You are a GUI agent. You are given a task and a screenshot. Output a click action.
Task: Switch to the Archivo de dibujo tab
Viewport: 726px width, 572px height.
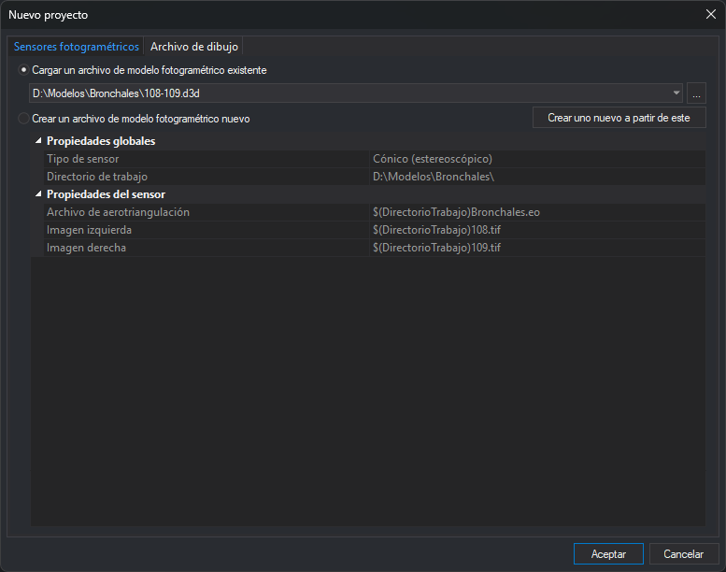point(194,47)
